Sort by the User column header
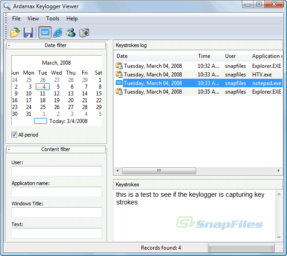 pyautogui.click(x=236, y=56)
